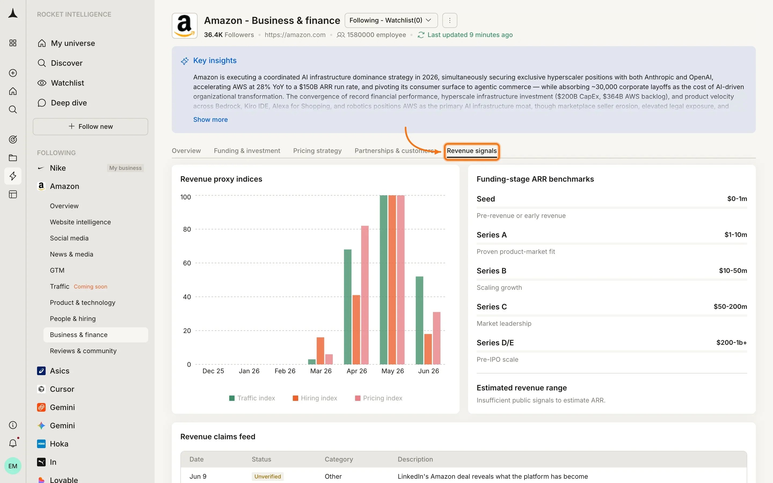Open the dashboard grid icon in rail
The image size is (773, 483).
tap(13, 43)
